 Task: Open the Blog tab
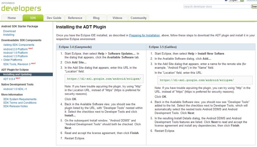96,18
